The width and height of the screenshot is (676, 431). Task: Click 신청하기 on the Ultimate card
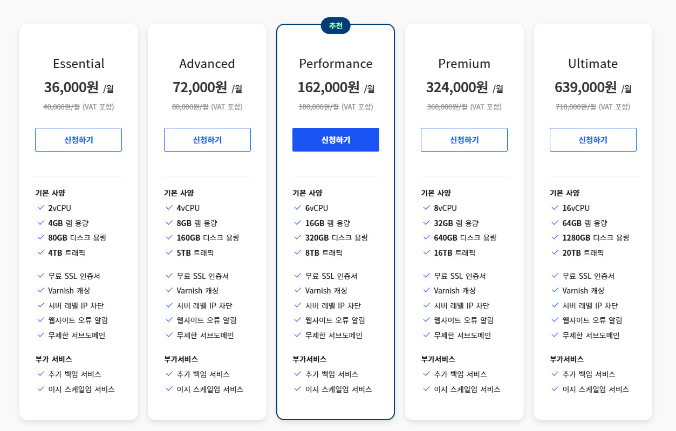pyautogui.click(x=592, y=139)
